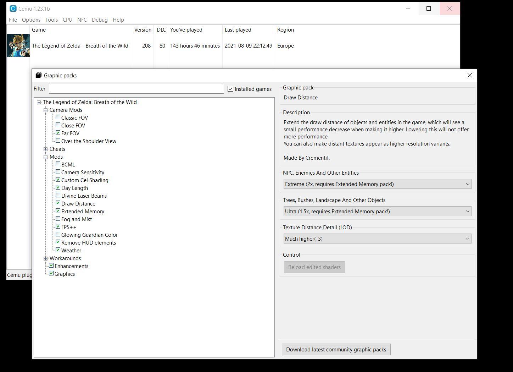Select The Legend of Zelda game row title
This screenshot has height=372, width=513.
[80, 46]
